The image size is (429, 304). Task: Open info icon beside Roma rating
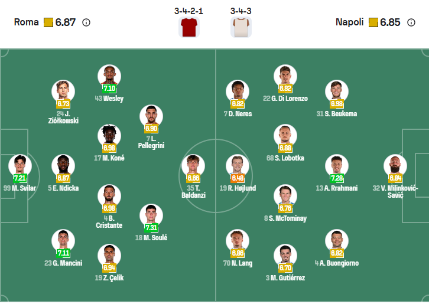(x=86, y=22)
